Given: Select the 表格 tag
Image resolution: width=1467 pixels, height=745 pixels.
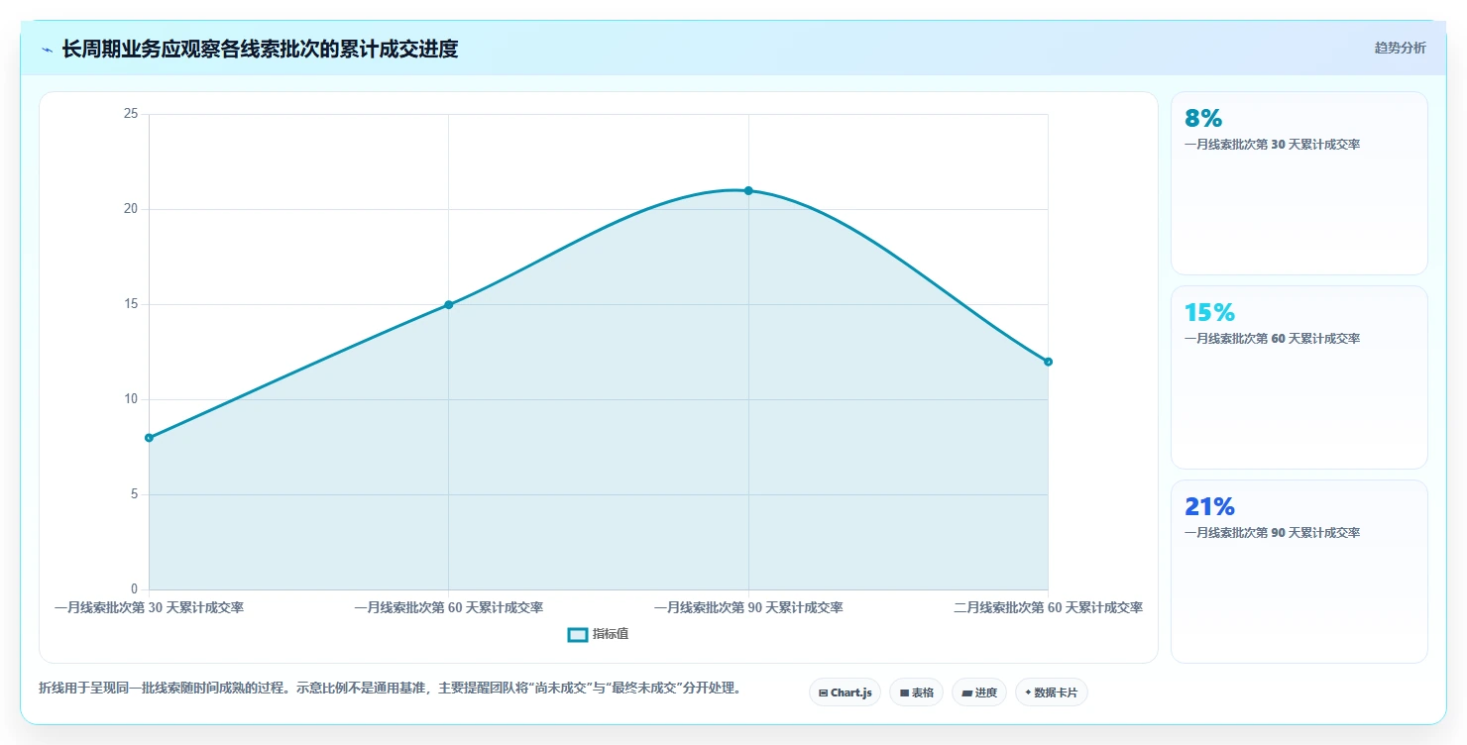Looking at the screenshot, I should coord(916,692).
